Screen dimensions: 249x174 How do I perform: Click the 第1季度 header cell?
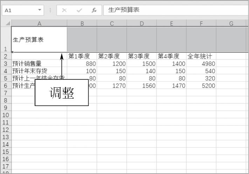coord(82,56)
